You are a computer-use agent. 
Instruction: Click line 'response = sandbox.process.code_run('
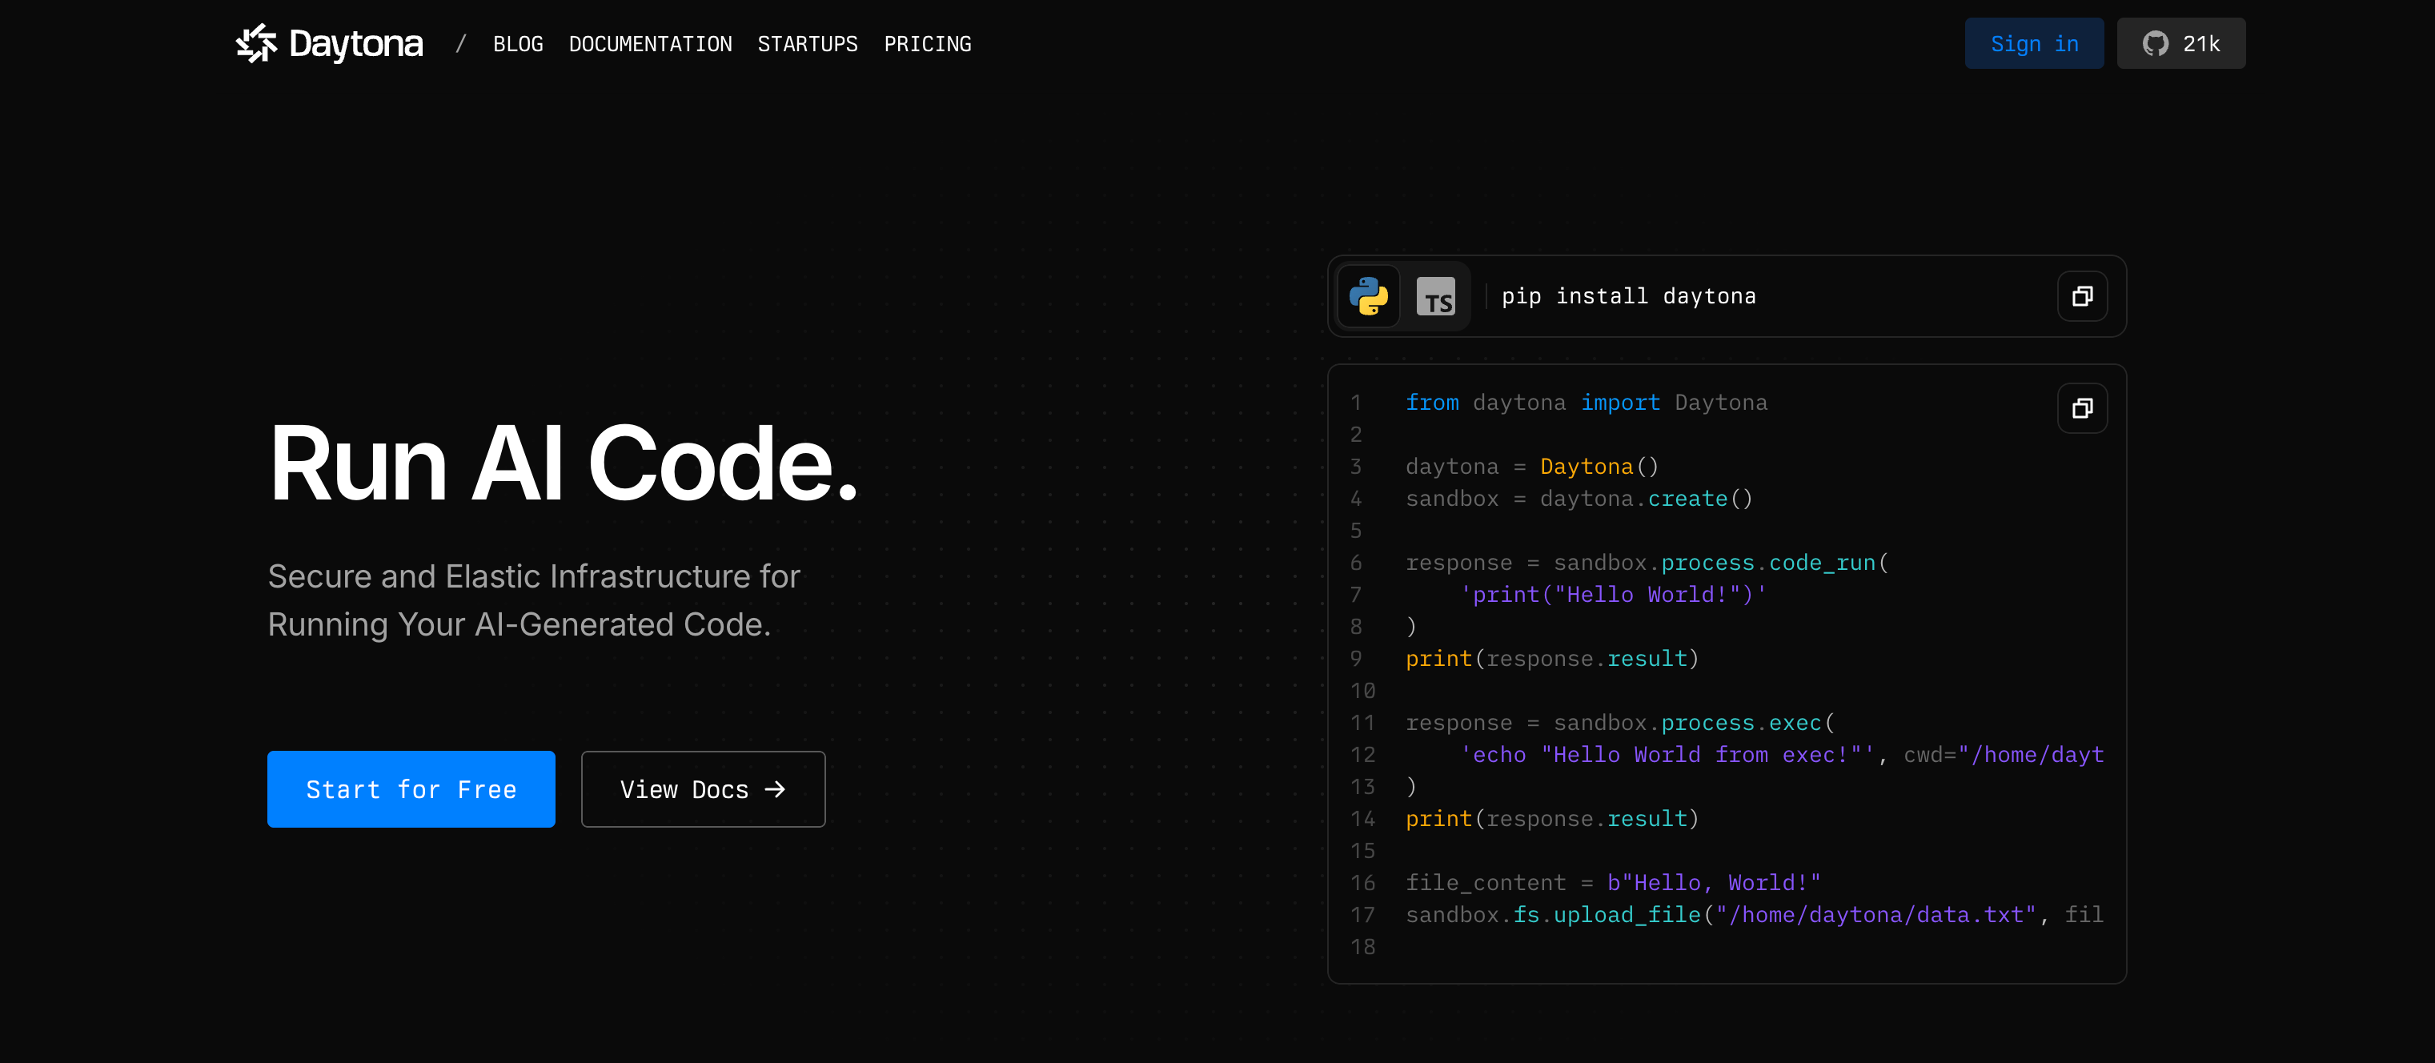(x=1647, y=564)
